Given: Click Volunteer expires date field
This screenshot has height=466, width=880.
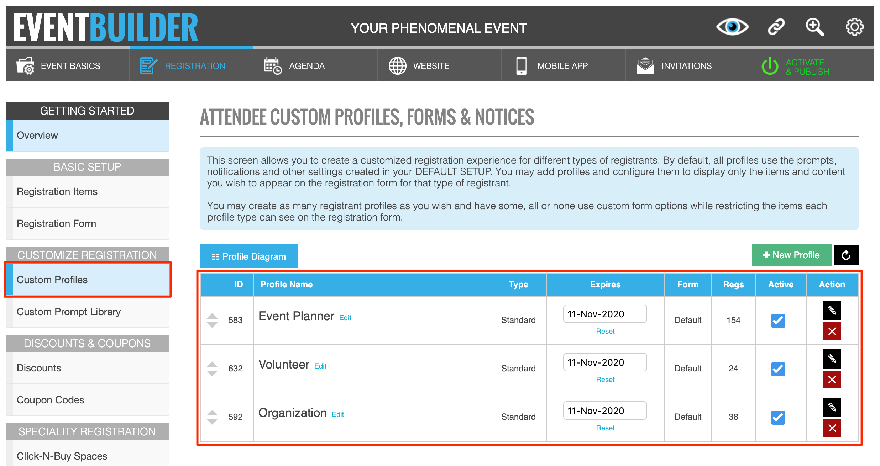Looking at the screenshot, I should 605,362.
